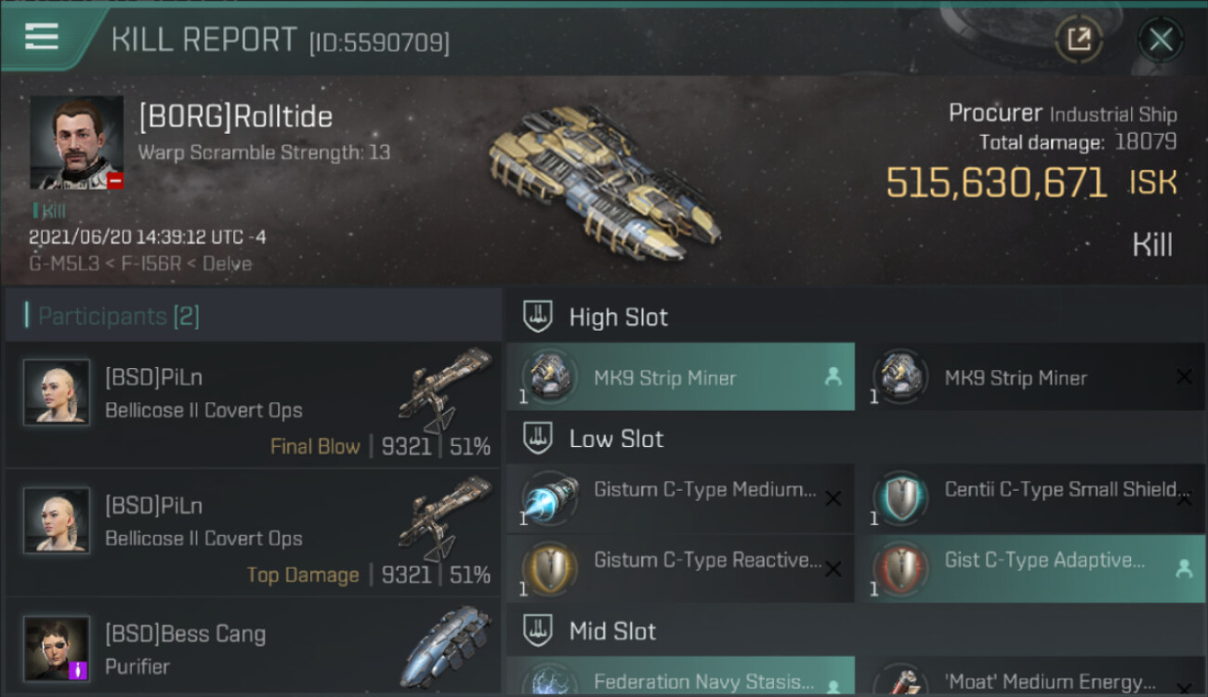Click the G-M5L3 < F-I56R < Delve location
Viewport: 1208px width, 697px height.
[140, 263]
